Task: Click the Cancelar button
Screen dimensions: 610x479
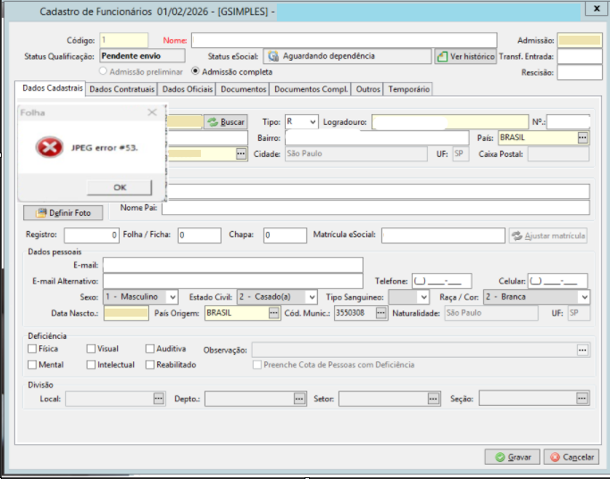Action: pyautogui.click(x=572, y=458)
